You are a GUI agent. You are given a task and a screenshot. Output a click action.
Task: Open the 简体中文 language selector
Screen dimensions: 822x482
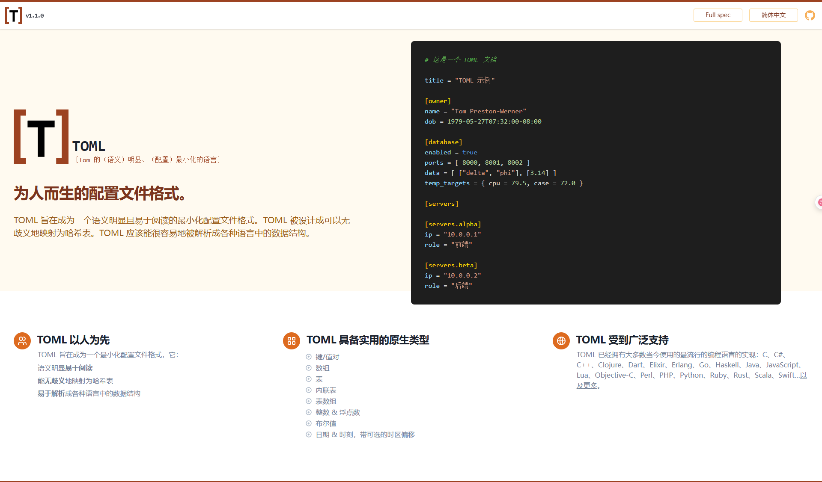tap(773, 15)
